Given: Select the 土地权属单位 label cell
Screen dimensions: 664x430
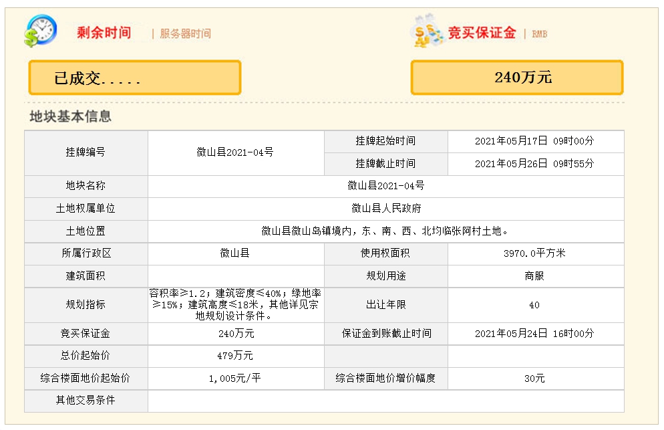Looking at the screenshot, I should tap(86, 209).
